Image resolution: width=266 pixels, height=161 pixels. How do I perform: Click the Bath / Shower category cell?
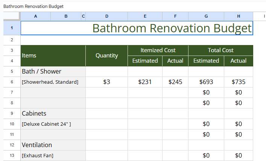(x=53, y=71)
